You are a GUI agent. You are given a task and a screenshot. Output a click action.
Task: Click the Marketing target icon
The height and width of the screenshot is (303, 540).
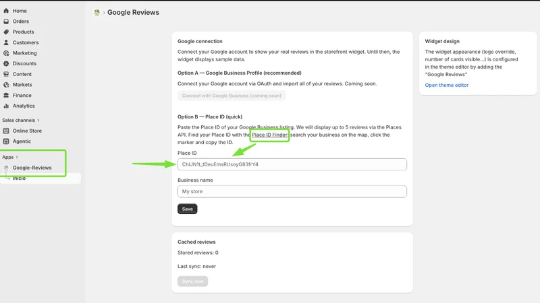tap(6, 53)
